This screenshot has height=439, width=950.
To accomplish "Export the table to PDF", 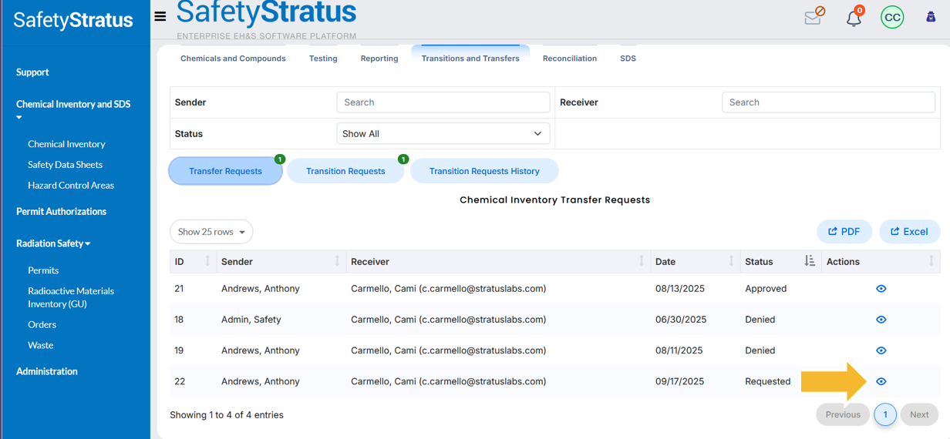I will [x=844, y=232].
